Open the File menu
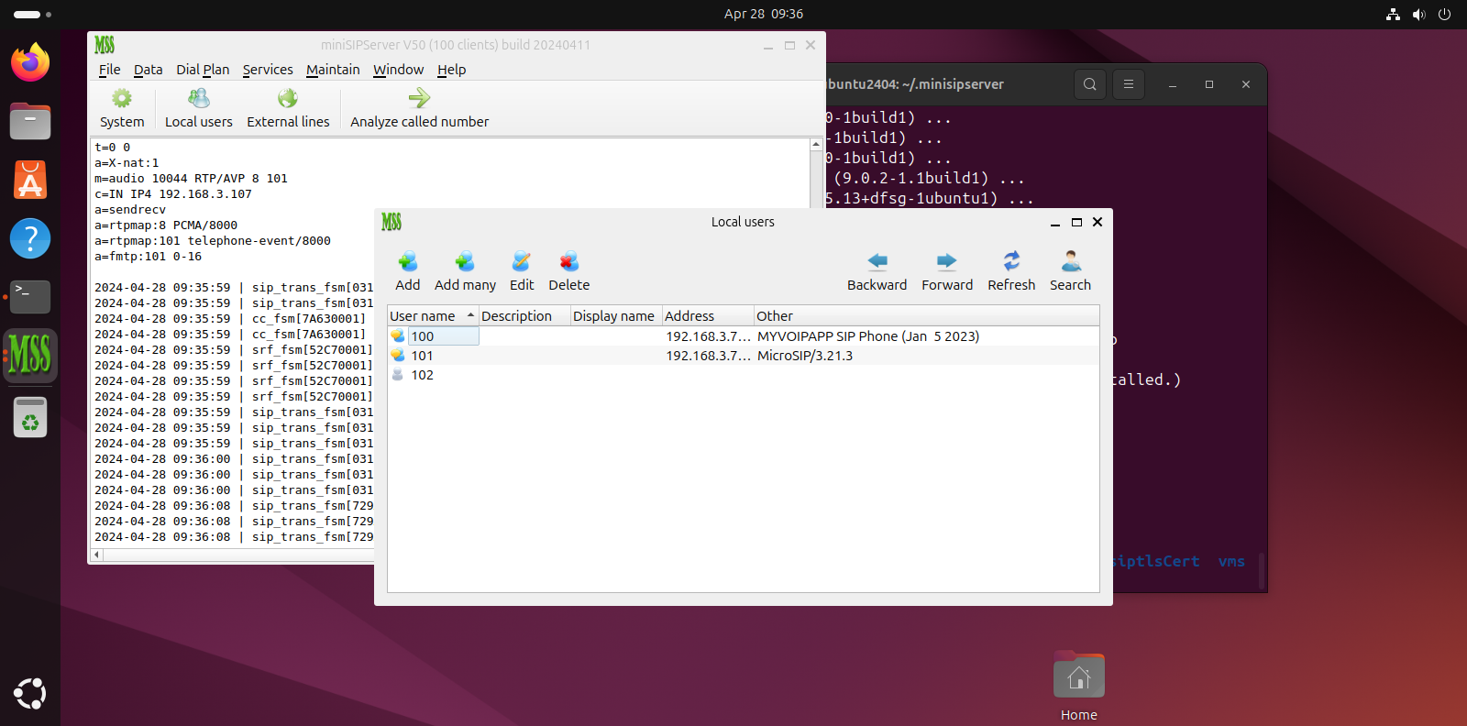 pyautogui.click(x=109, y=70)
